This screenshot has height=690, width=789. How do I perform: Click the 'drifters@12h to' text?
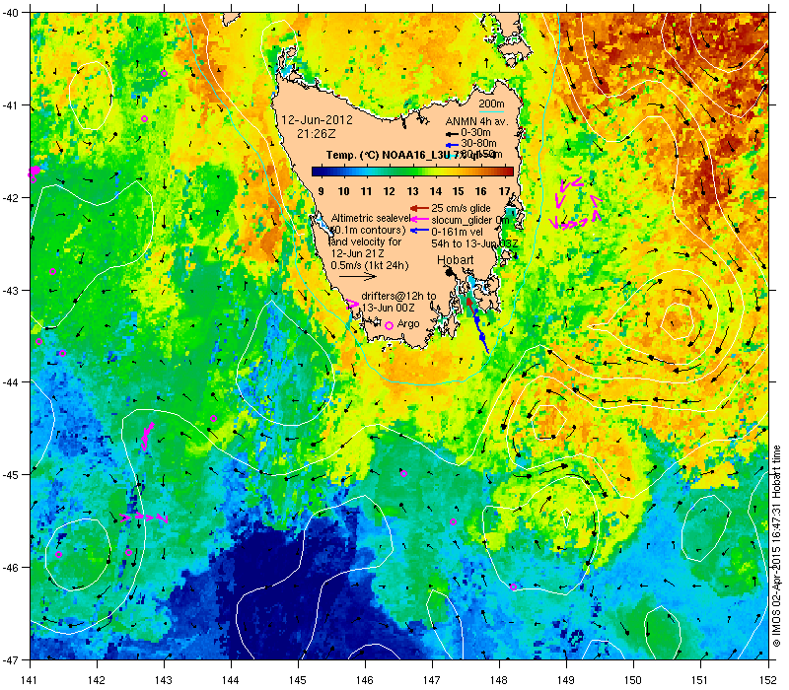(x=398, y=296)
